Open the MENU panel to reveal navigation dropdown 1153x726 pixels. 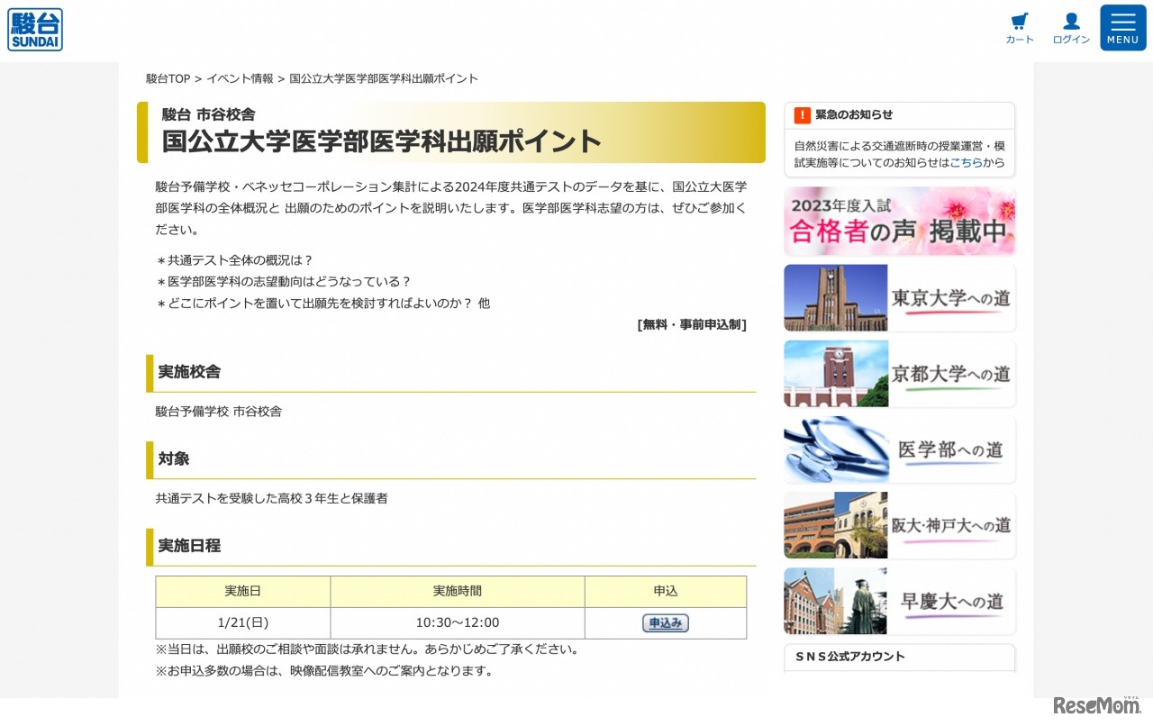(x=1122, y=27)
